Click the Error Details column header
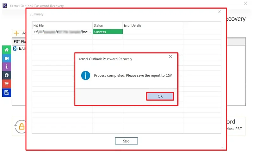253x158 pixels. point(153,26)
